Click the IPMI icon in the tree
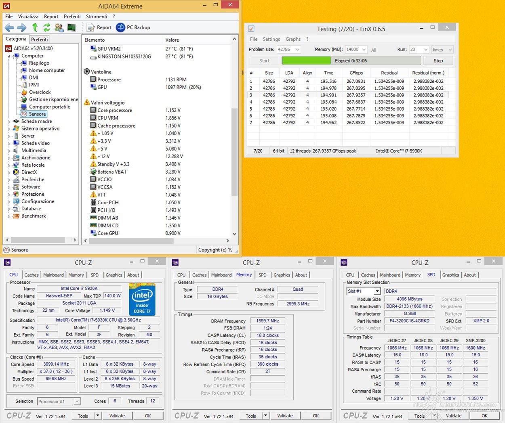Image resolution: width=505 pixels, height=423 pixels. (24, 85)
